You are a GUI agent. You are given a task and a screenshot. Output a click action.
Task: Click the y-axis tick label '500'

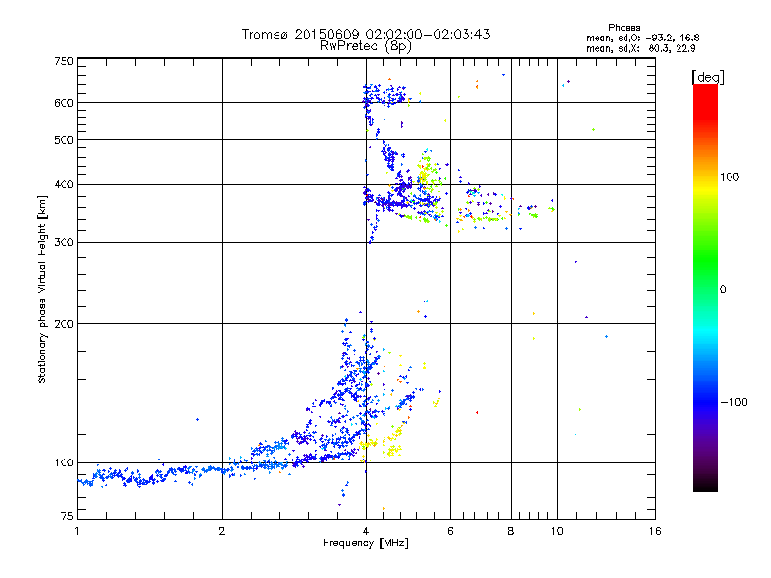tap(64, 140)
